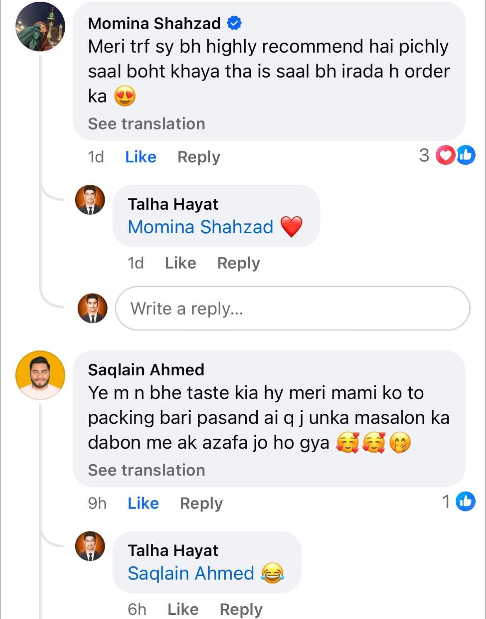Like Momina Shahzad's comment
The width and height of the screenshot is (486, 619).
point(141,157)
